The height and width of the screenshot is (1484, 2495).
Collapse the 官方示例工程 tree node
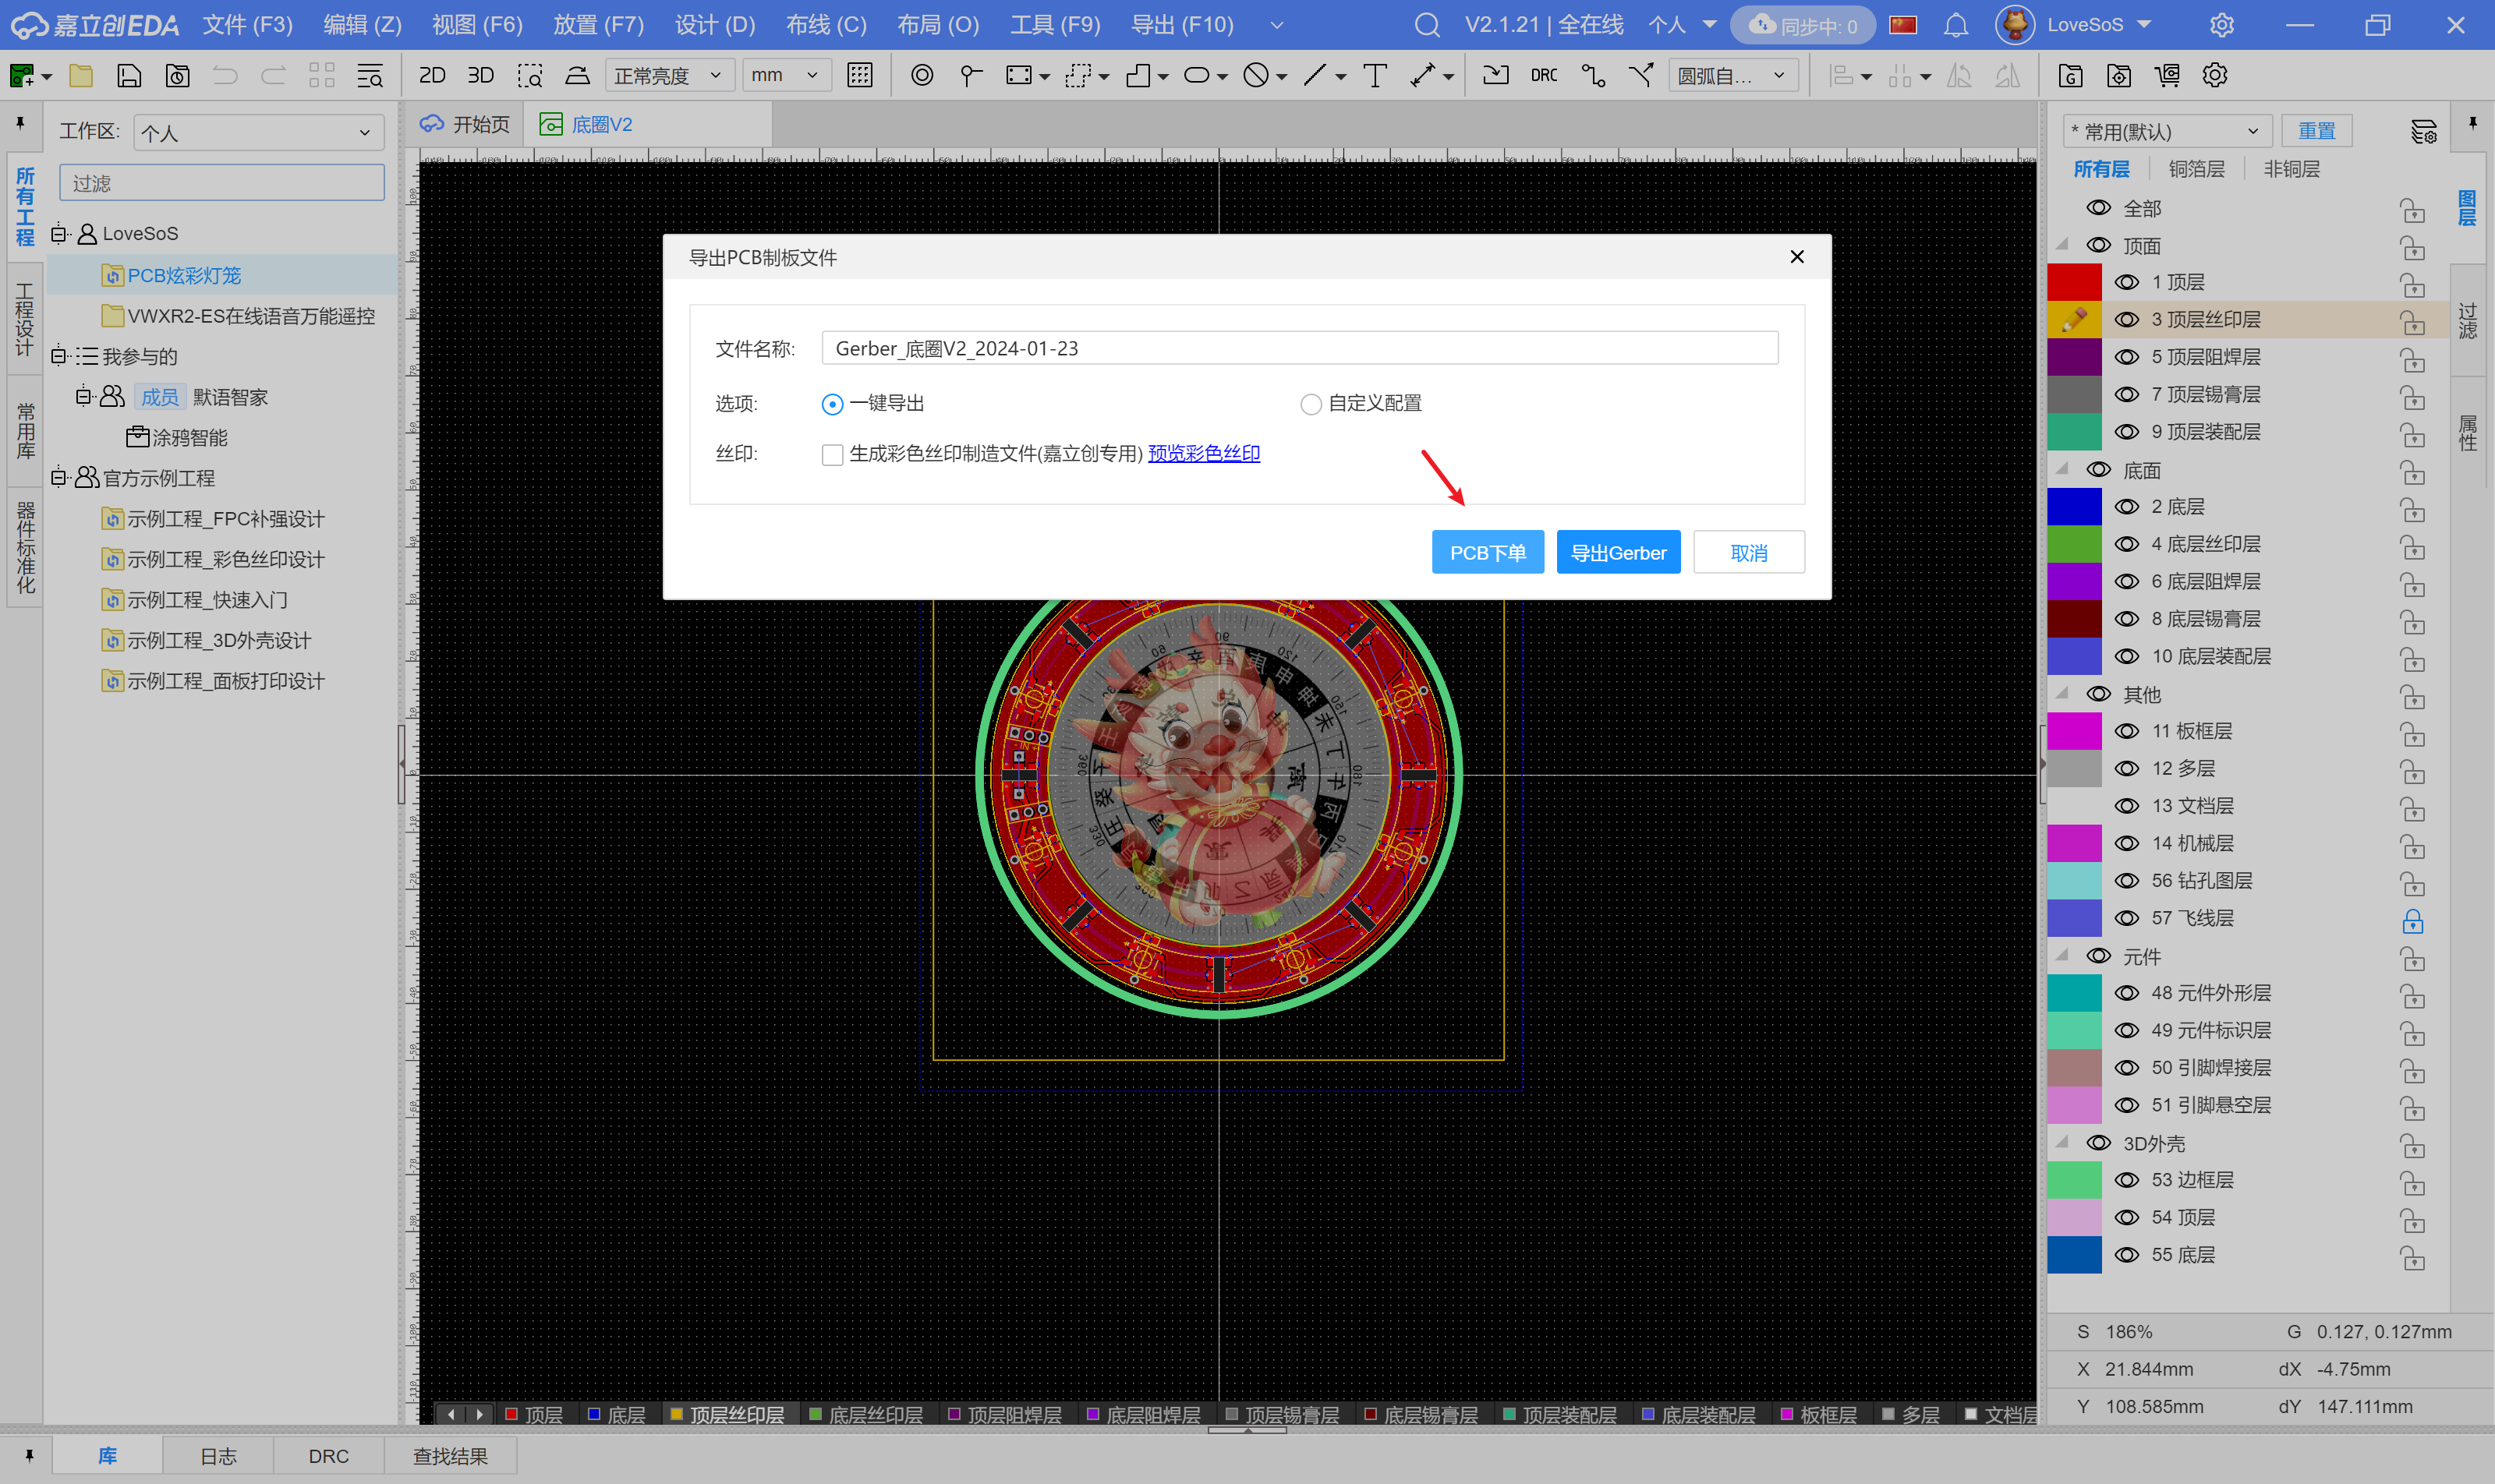(59, 478)
